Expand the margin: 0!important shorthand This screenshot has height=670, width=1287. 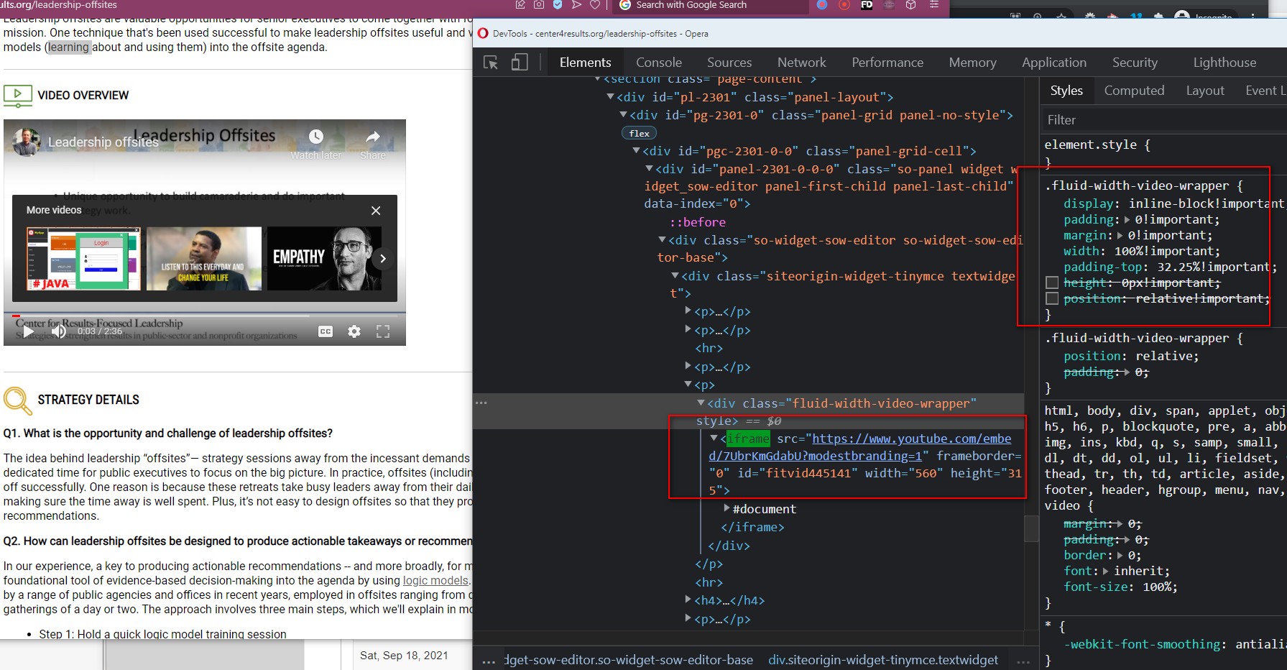click(1120, 235)
